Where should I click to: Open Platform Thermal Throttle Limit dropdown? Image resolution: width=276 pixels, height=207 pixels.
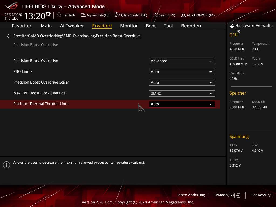(x=182, y=104)
